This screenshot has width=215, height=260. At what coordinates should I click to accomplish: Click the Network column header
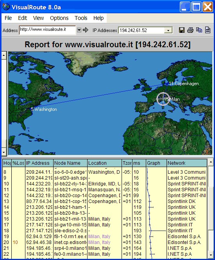187,163
